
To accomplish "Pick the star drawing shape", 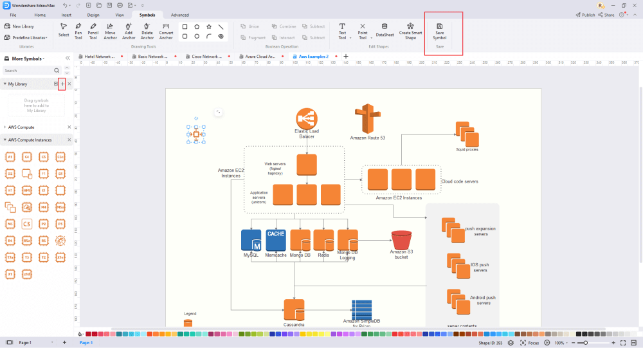I will (209, 26).
